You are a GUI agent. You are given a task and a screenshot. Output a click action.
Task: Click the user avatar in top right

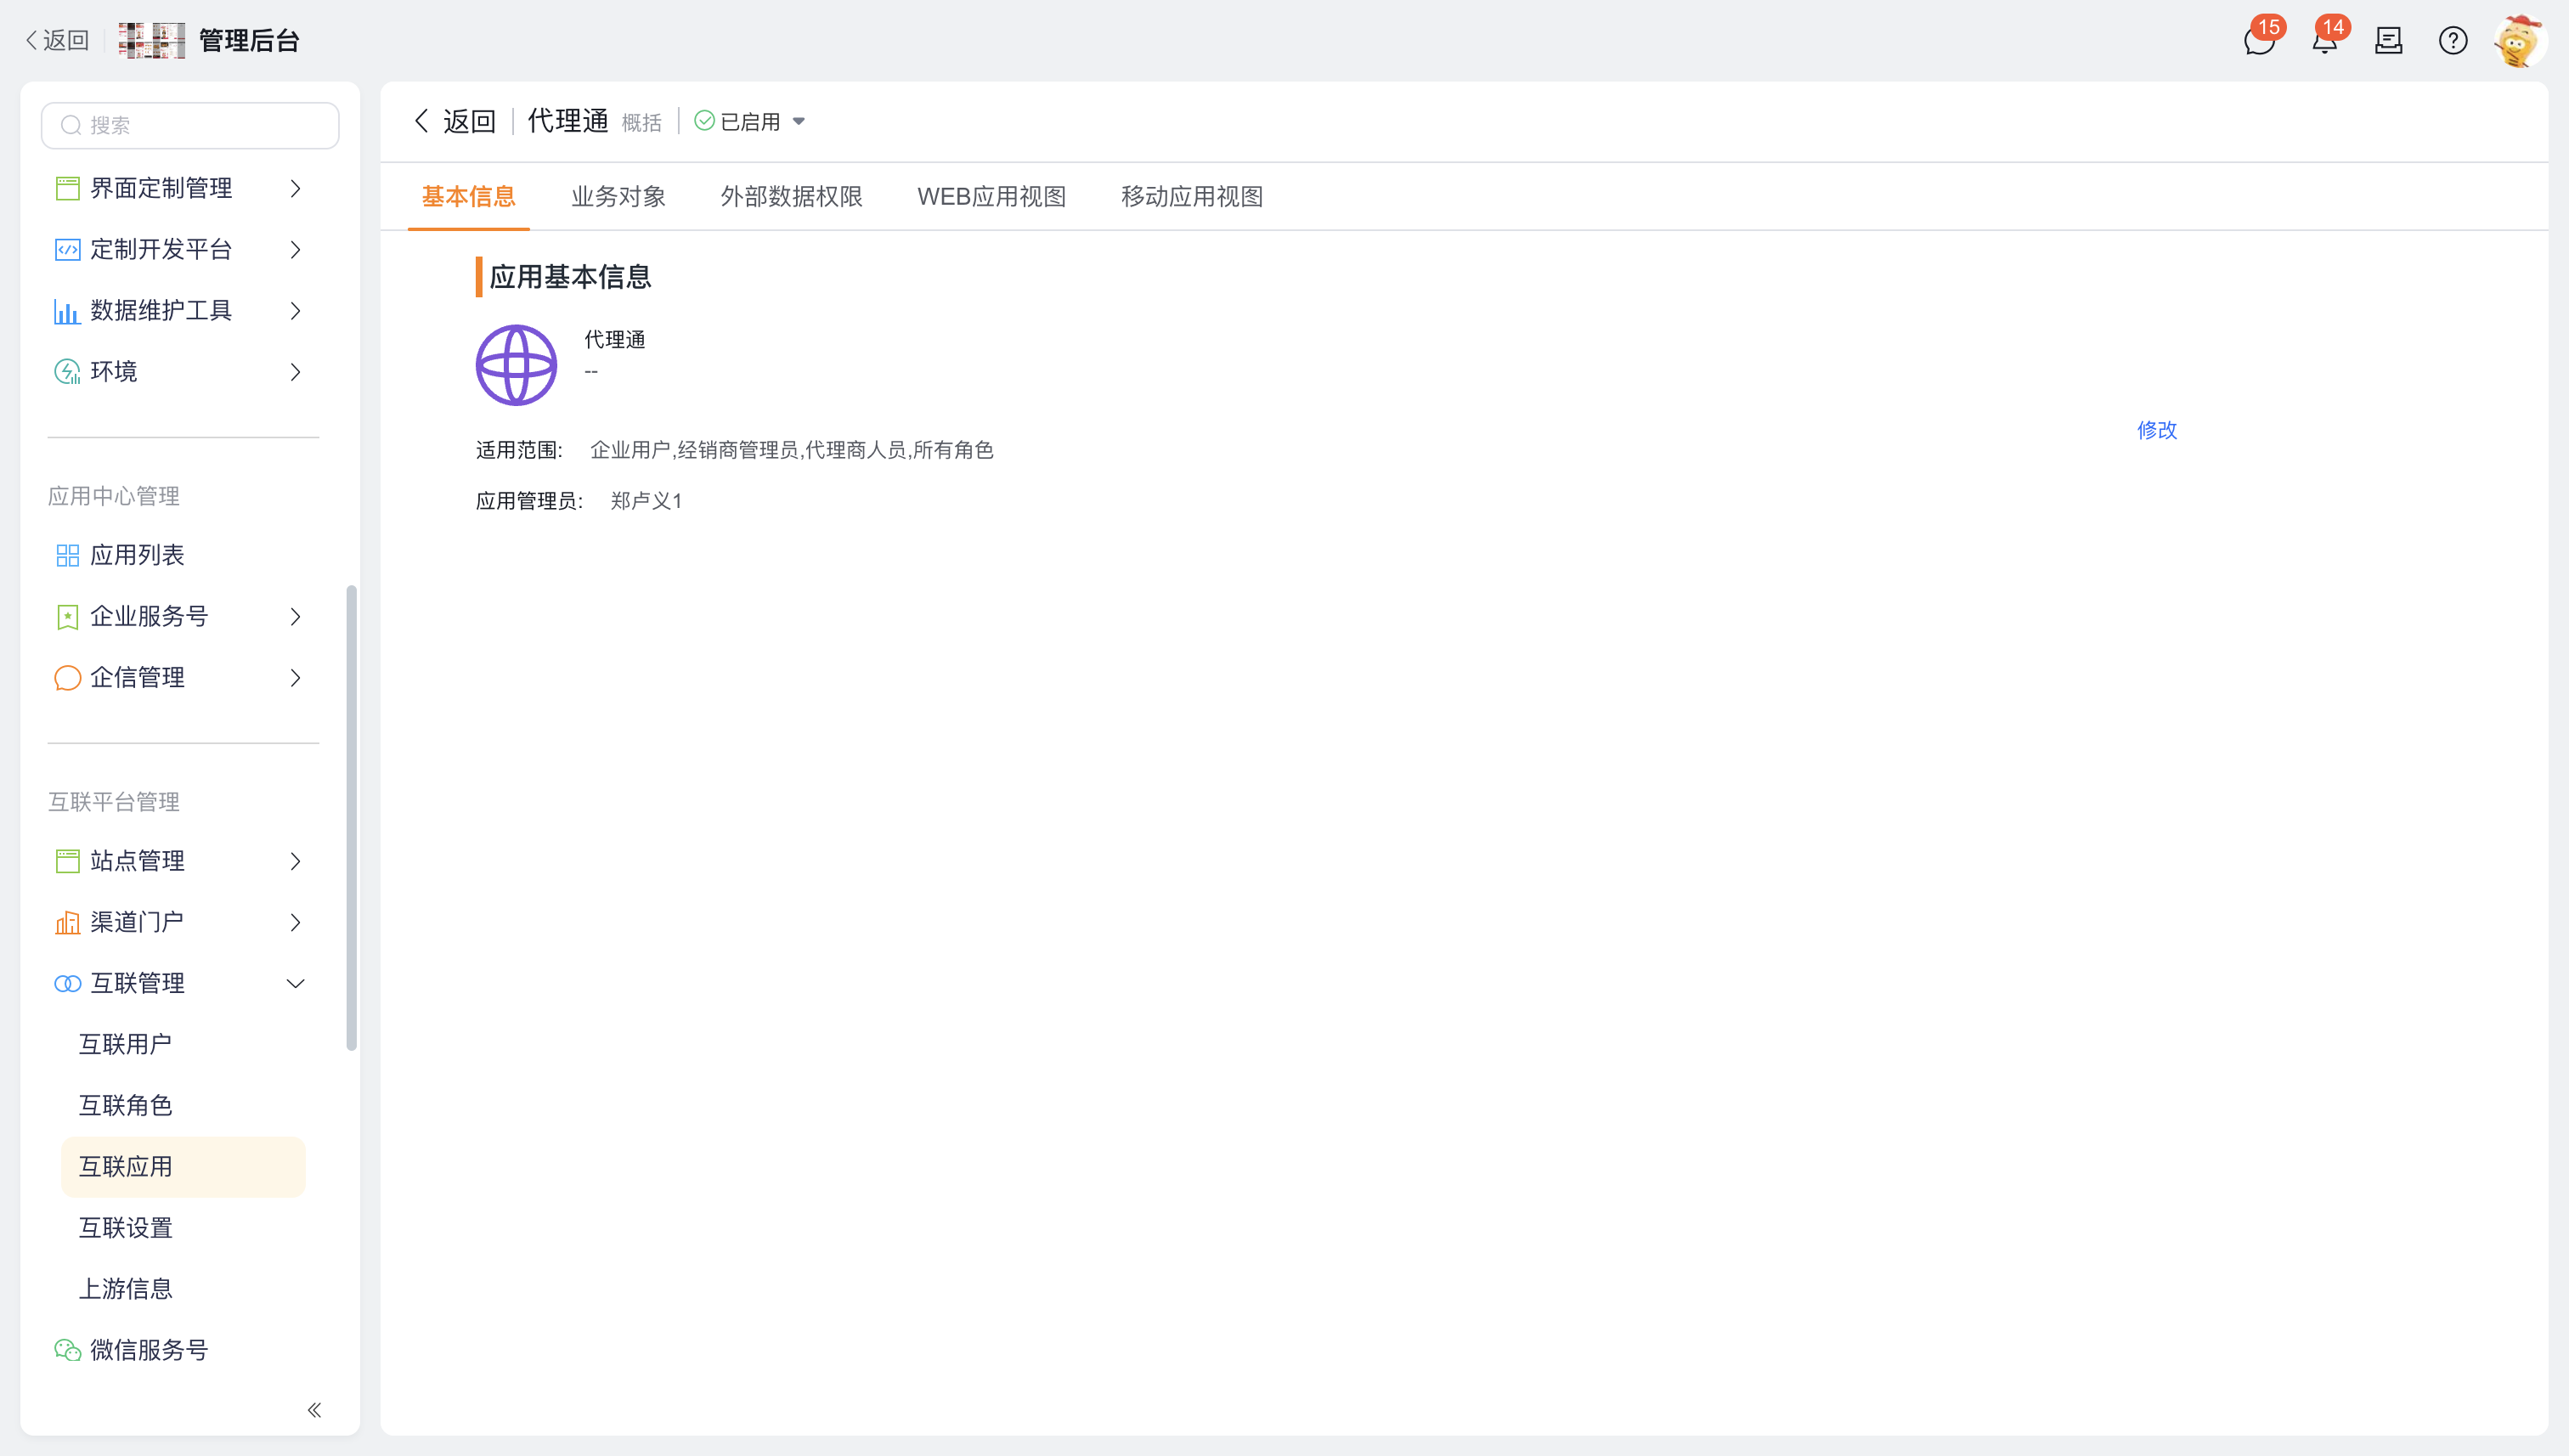(x=2518, y=41)
